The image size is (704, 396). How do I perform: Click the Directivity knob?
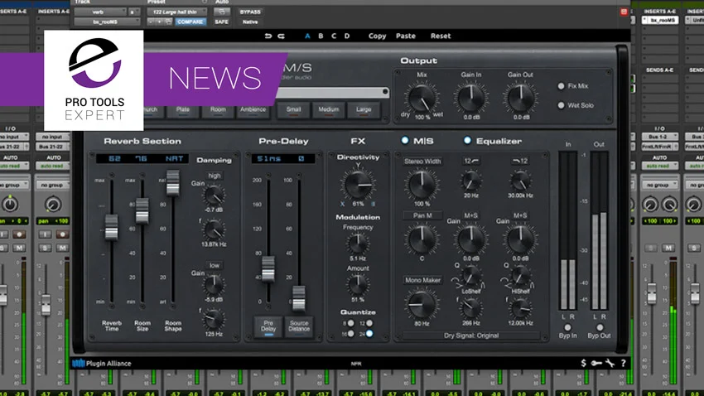point(358,185)
